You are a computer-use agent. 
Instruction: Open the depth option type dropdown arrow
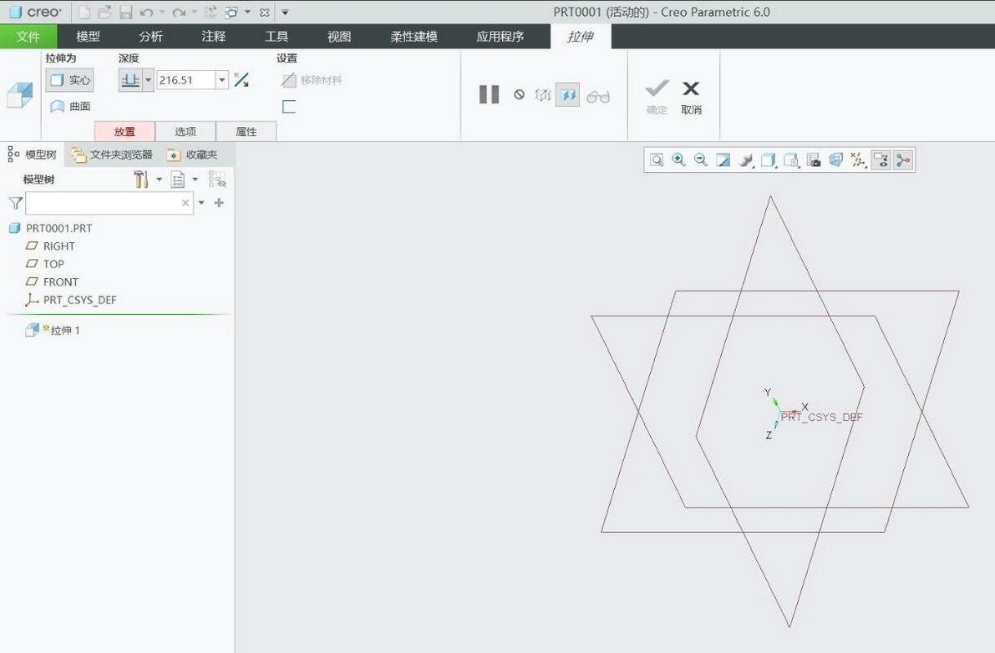[x=148, y=80]
